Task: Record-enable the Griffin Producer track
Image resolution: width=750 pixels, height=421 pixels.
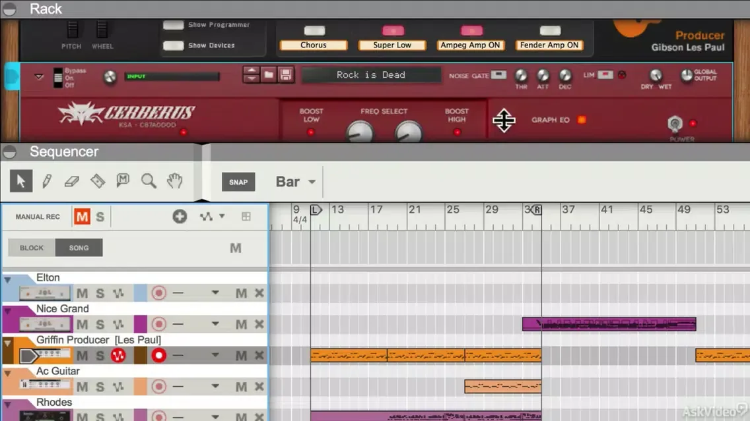Action: click(159, 355)
